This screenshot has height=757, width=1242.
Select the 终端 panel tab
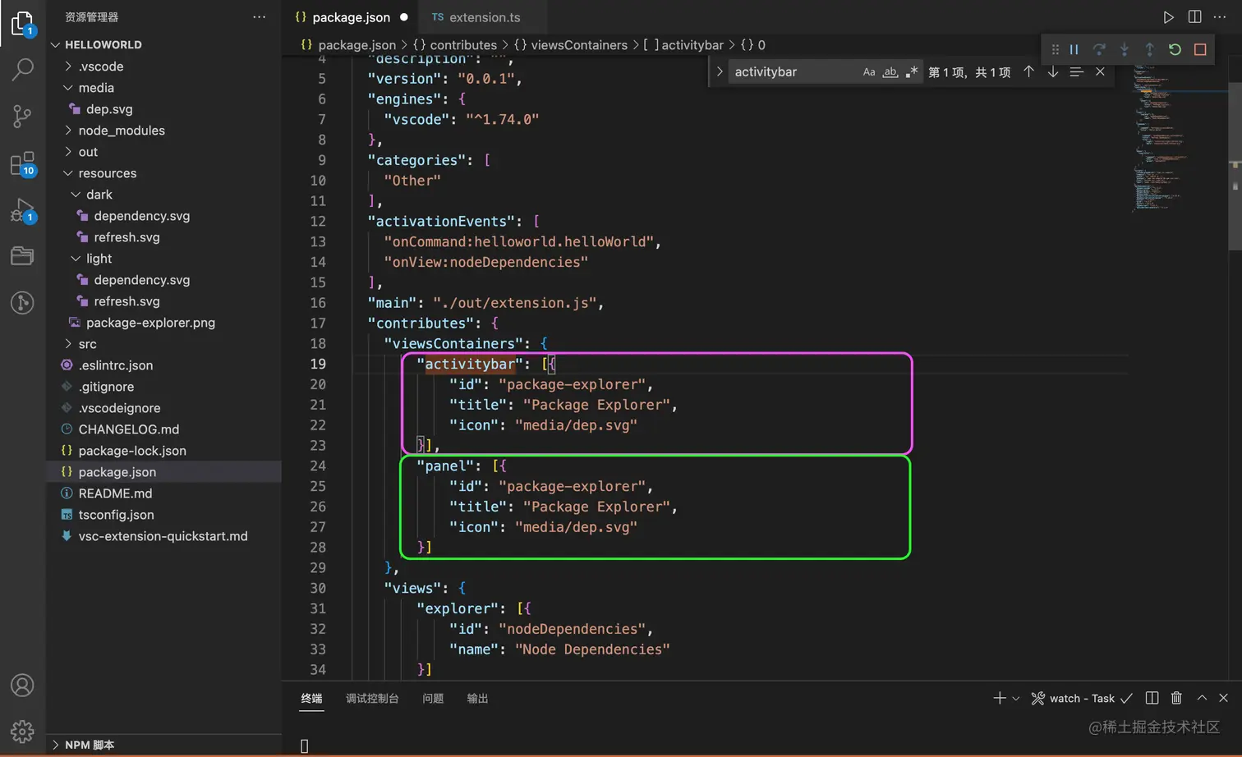pyautogui.click(x=311, y=699)
